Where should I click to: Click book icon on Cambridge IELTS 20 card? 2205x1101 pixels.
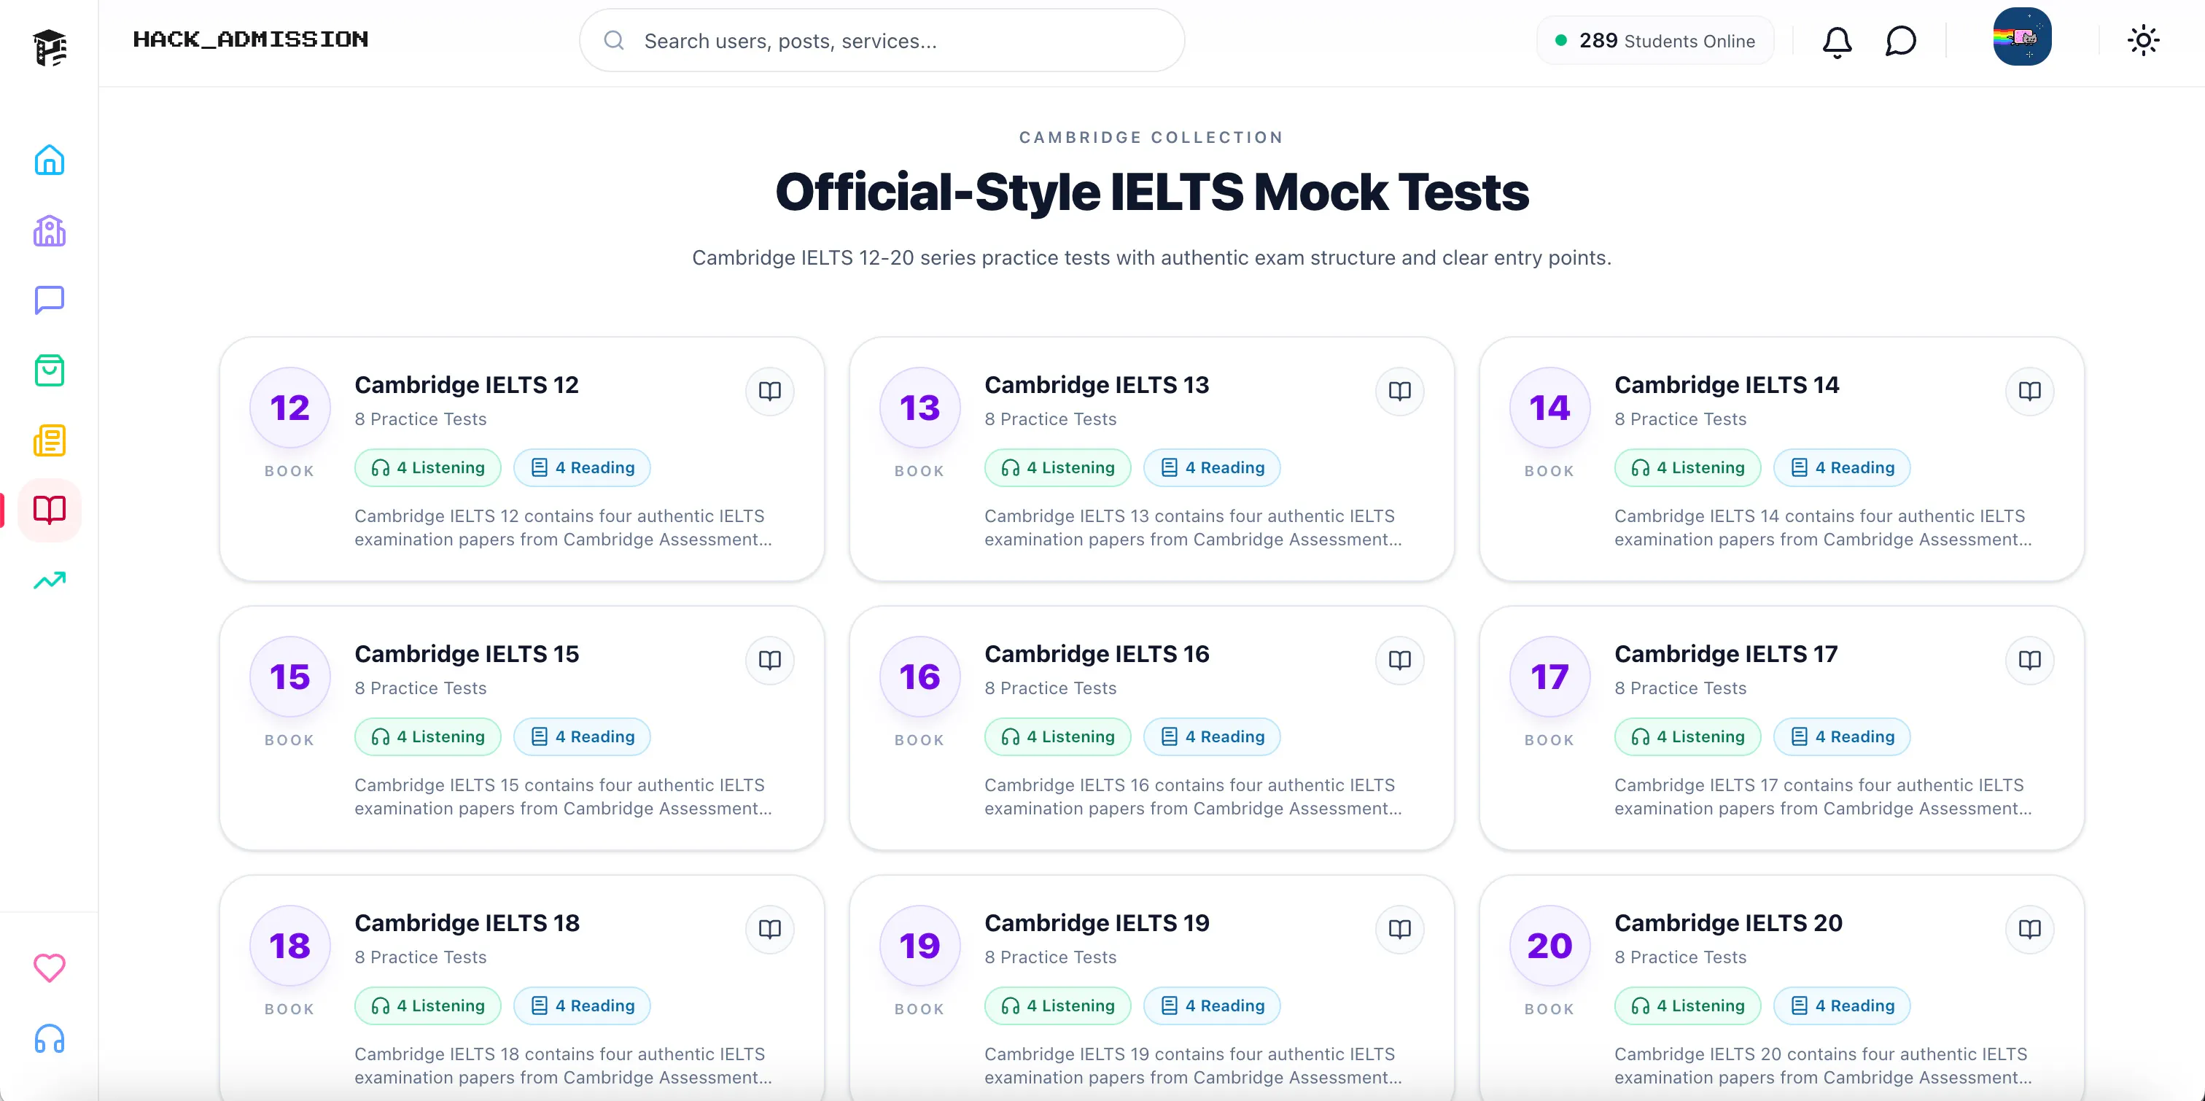2029,929
